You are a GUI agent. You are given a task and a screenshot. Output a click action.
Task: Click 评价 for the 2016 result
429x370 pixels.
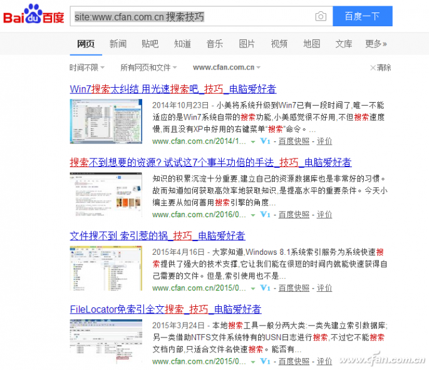(x=324, y=214)
